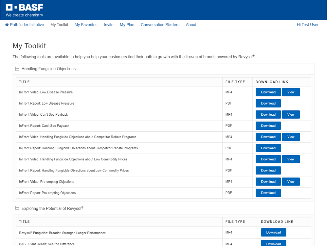
Task: Click the We create chemistry tagline
Action: [25, 15]
